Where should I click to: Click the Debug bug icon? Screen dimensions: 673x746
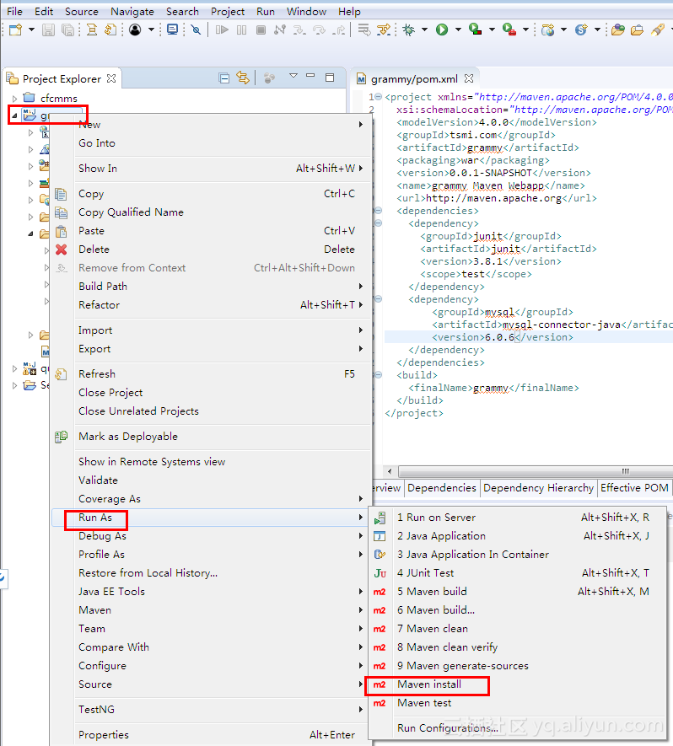coord(408,30)
